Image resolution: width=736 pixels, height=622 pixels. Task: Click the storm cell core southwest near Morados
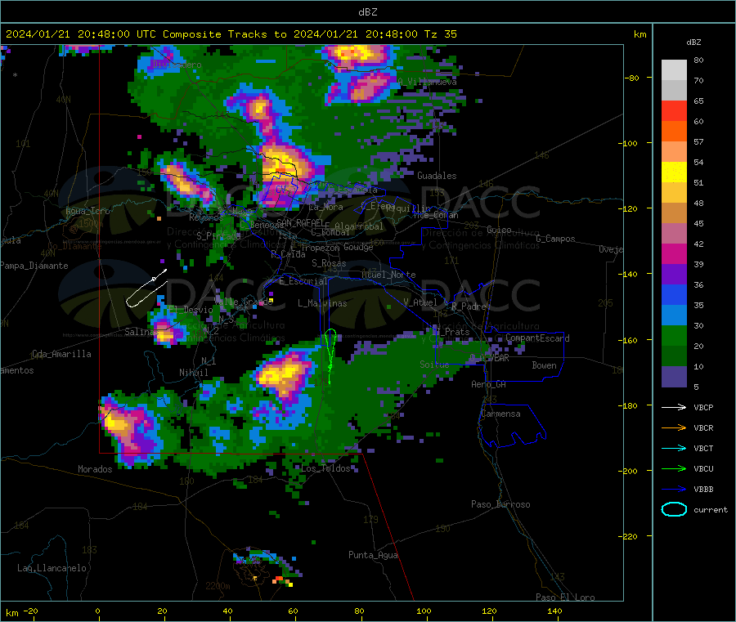coord(117,423)
